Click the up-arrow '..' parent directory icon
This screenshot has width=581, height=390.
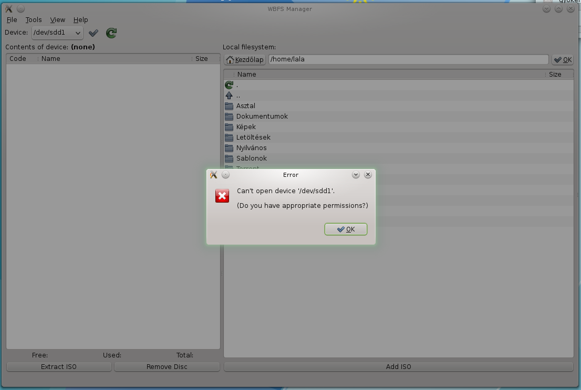click(229, 96)
